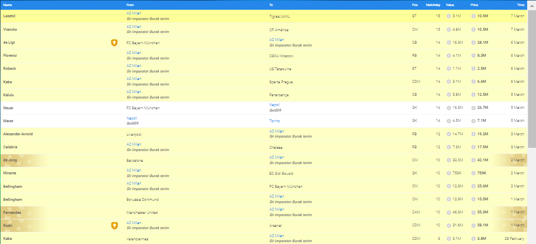536x244 pixels.
Task: Open AC Milan link in Alexander-Arnold's row
Action: [276, 131]
